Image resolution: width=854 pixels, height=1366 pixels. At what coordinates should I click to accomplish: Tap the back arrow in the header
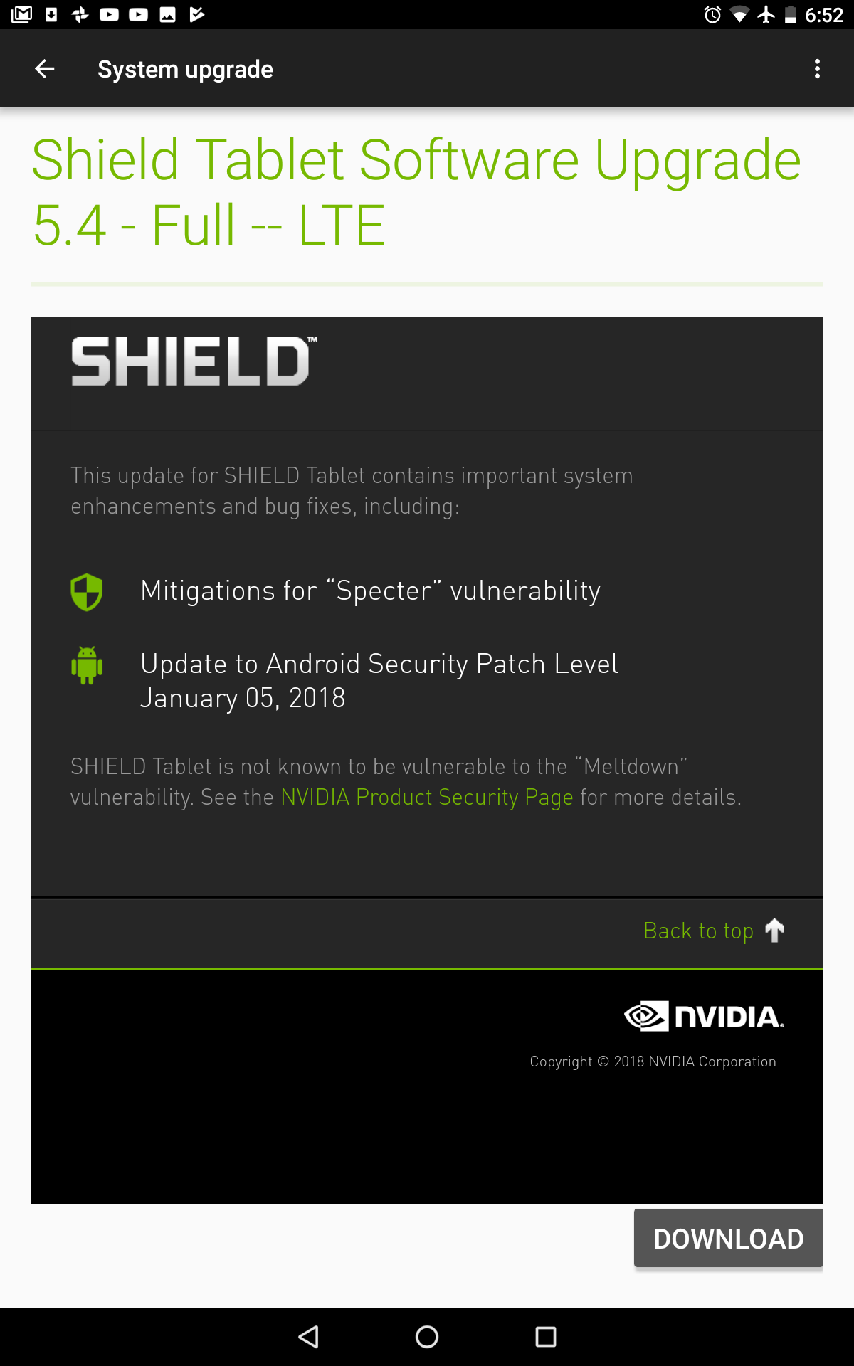pyautogui.click(x=45, y=69)
